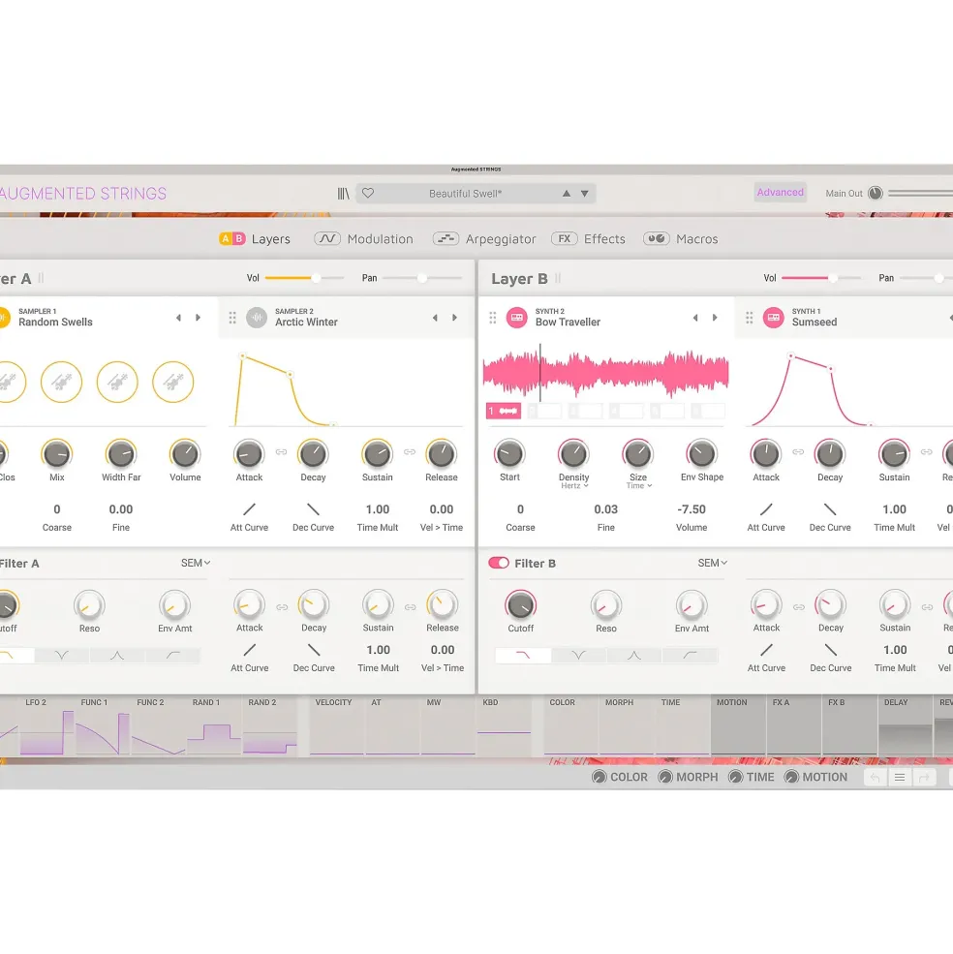
Task: Click the Sumseed synth icon
Action: tap(774, 317)
